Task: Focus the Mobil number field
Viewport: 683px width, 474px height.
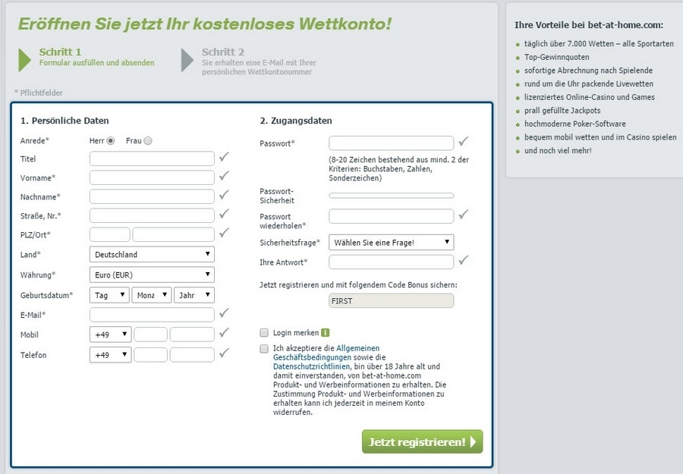Action: [x=192, y=334]
